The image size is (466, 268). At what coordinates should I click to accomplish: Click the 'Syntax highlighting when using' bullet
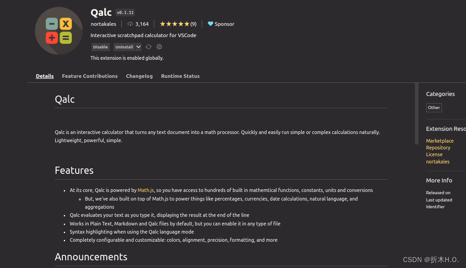[x=132, y=232]
